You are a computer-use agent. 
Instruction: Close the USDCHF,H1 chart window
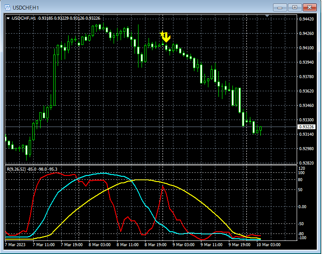click(310, 7)
